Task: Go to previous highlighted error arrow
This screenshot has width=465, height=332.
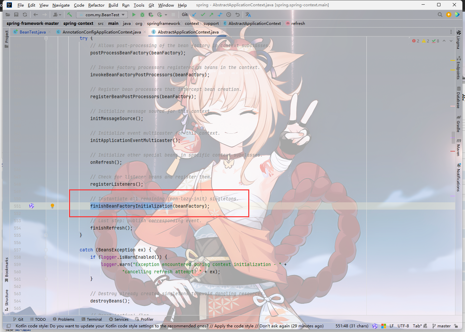Action: point(444,41)
